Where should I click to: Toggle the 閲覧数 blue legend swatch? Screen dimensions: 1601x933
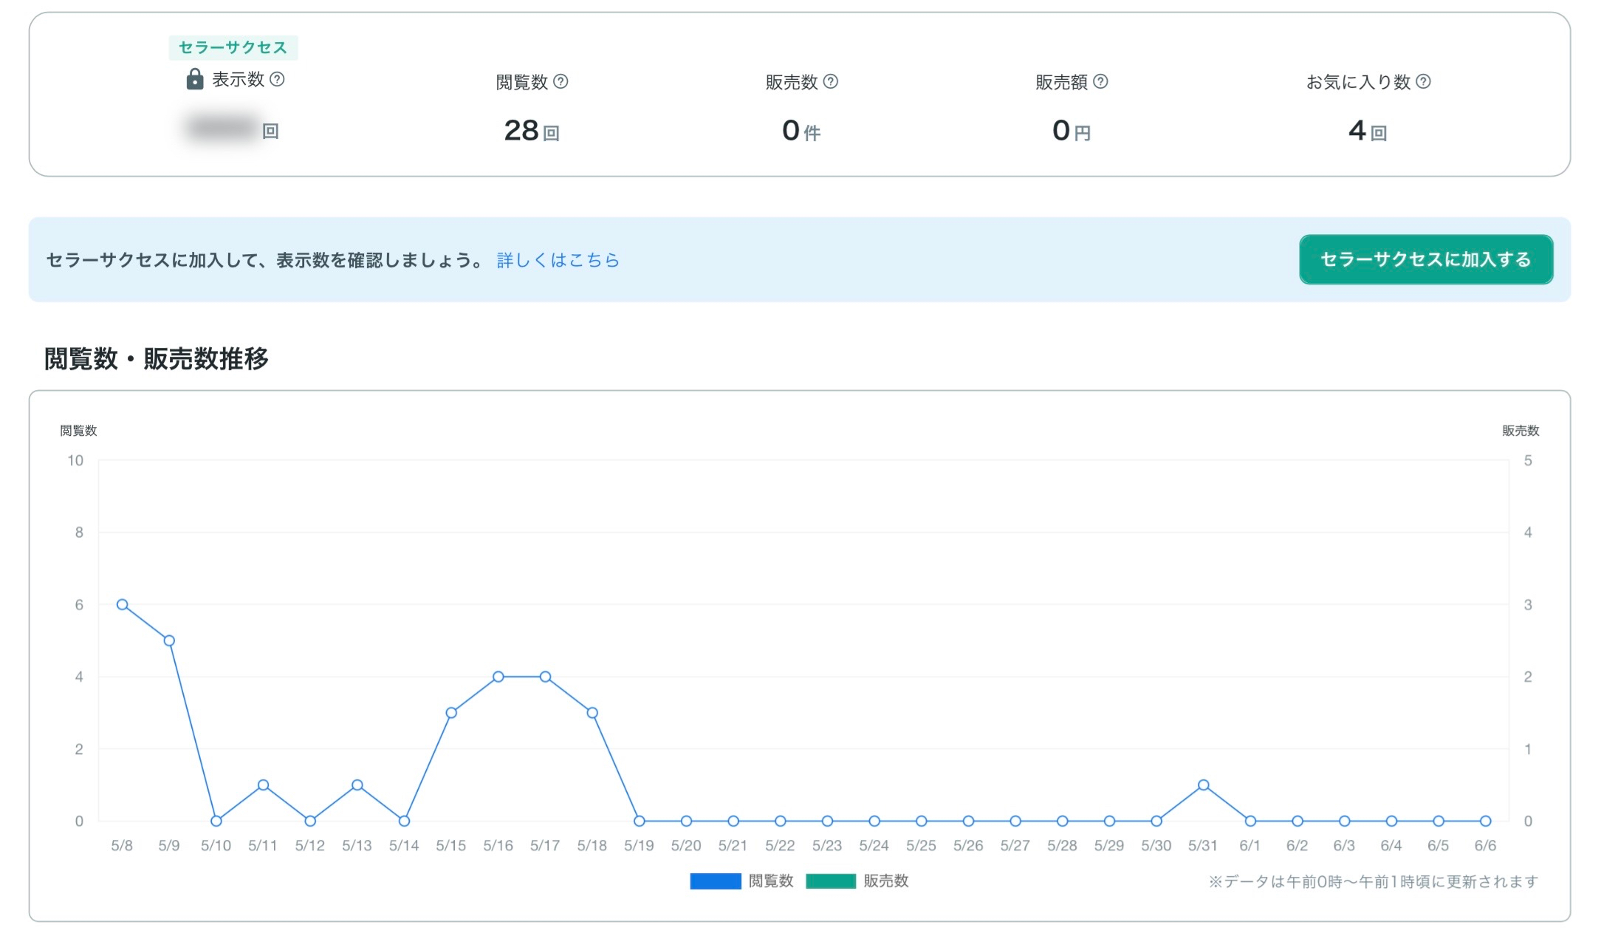pyautogui.click(x=716, y=881)
